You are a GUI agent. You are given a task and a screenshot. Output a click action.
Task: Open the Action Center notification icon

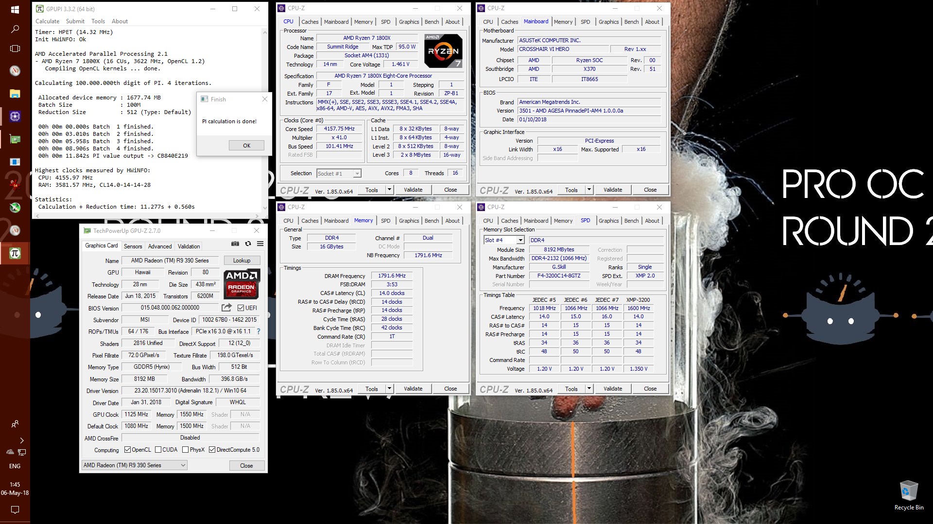[15, 509]
